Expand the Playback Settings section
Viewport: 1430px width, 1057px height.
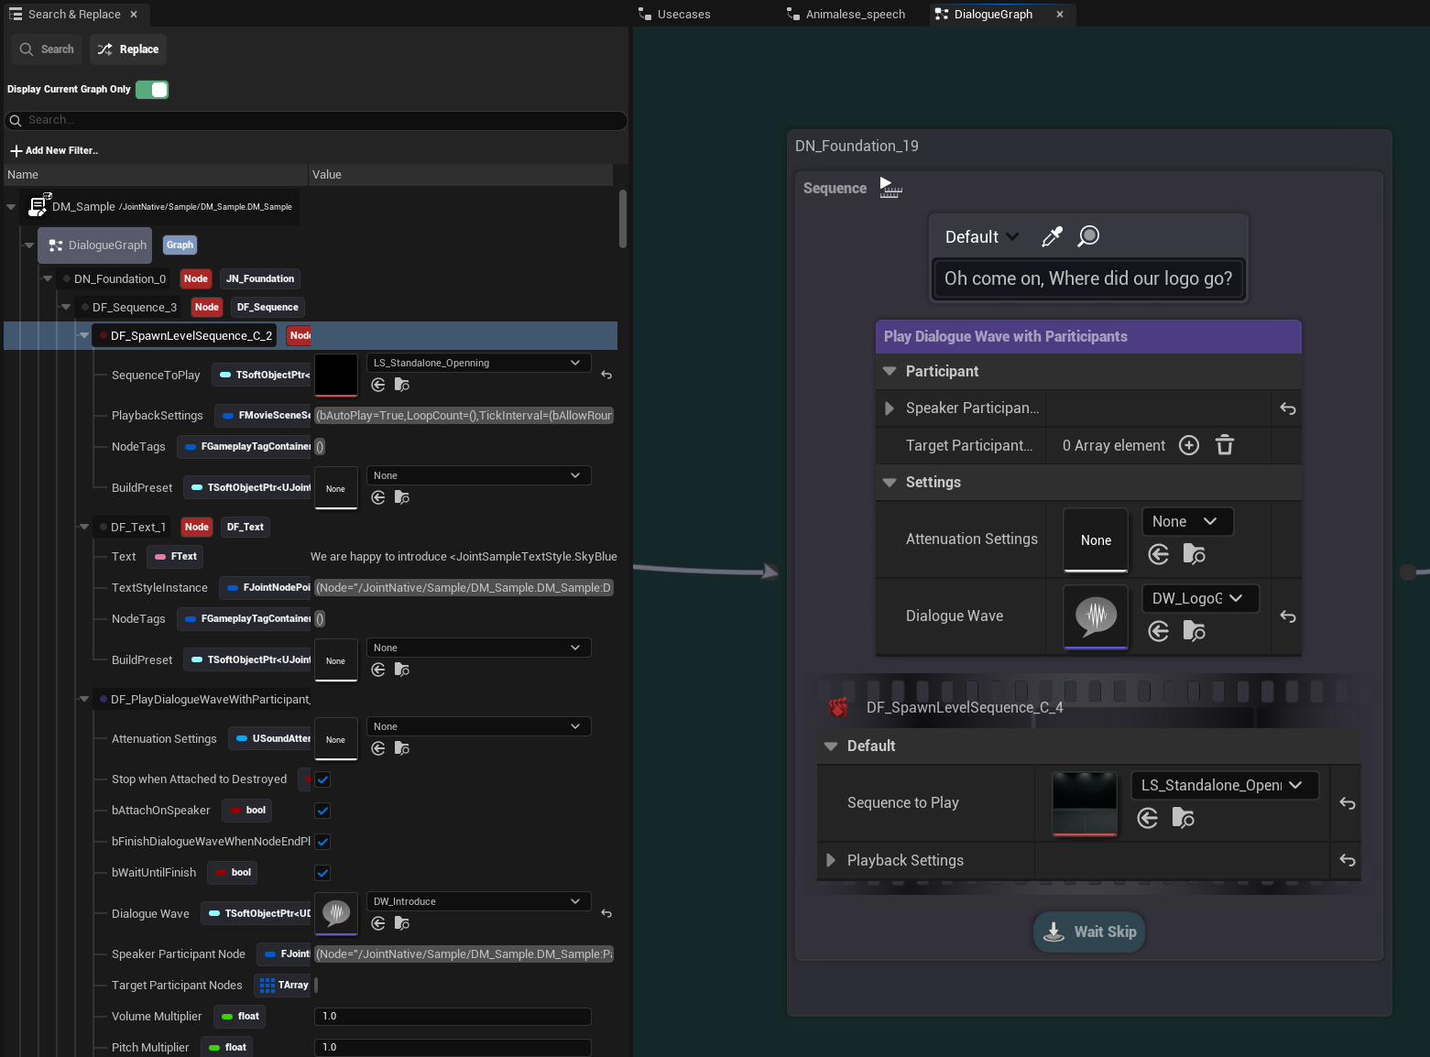[831, 861]
